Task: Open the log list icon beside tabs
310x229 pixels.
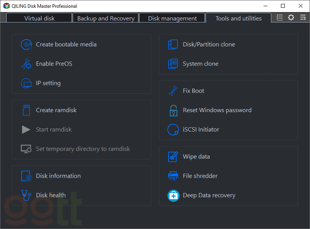Action: tap(279, 18)
